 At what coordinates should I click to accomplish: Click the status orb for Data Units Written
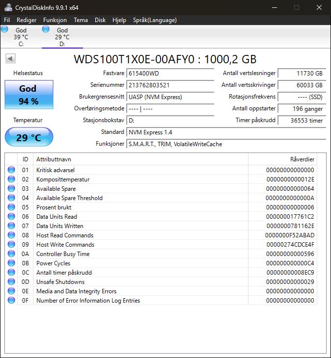pyautogui.click(x=11, y=226)
